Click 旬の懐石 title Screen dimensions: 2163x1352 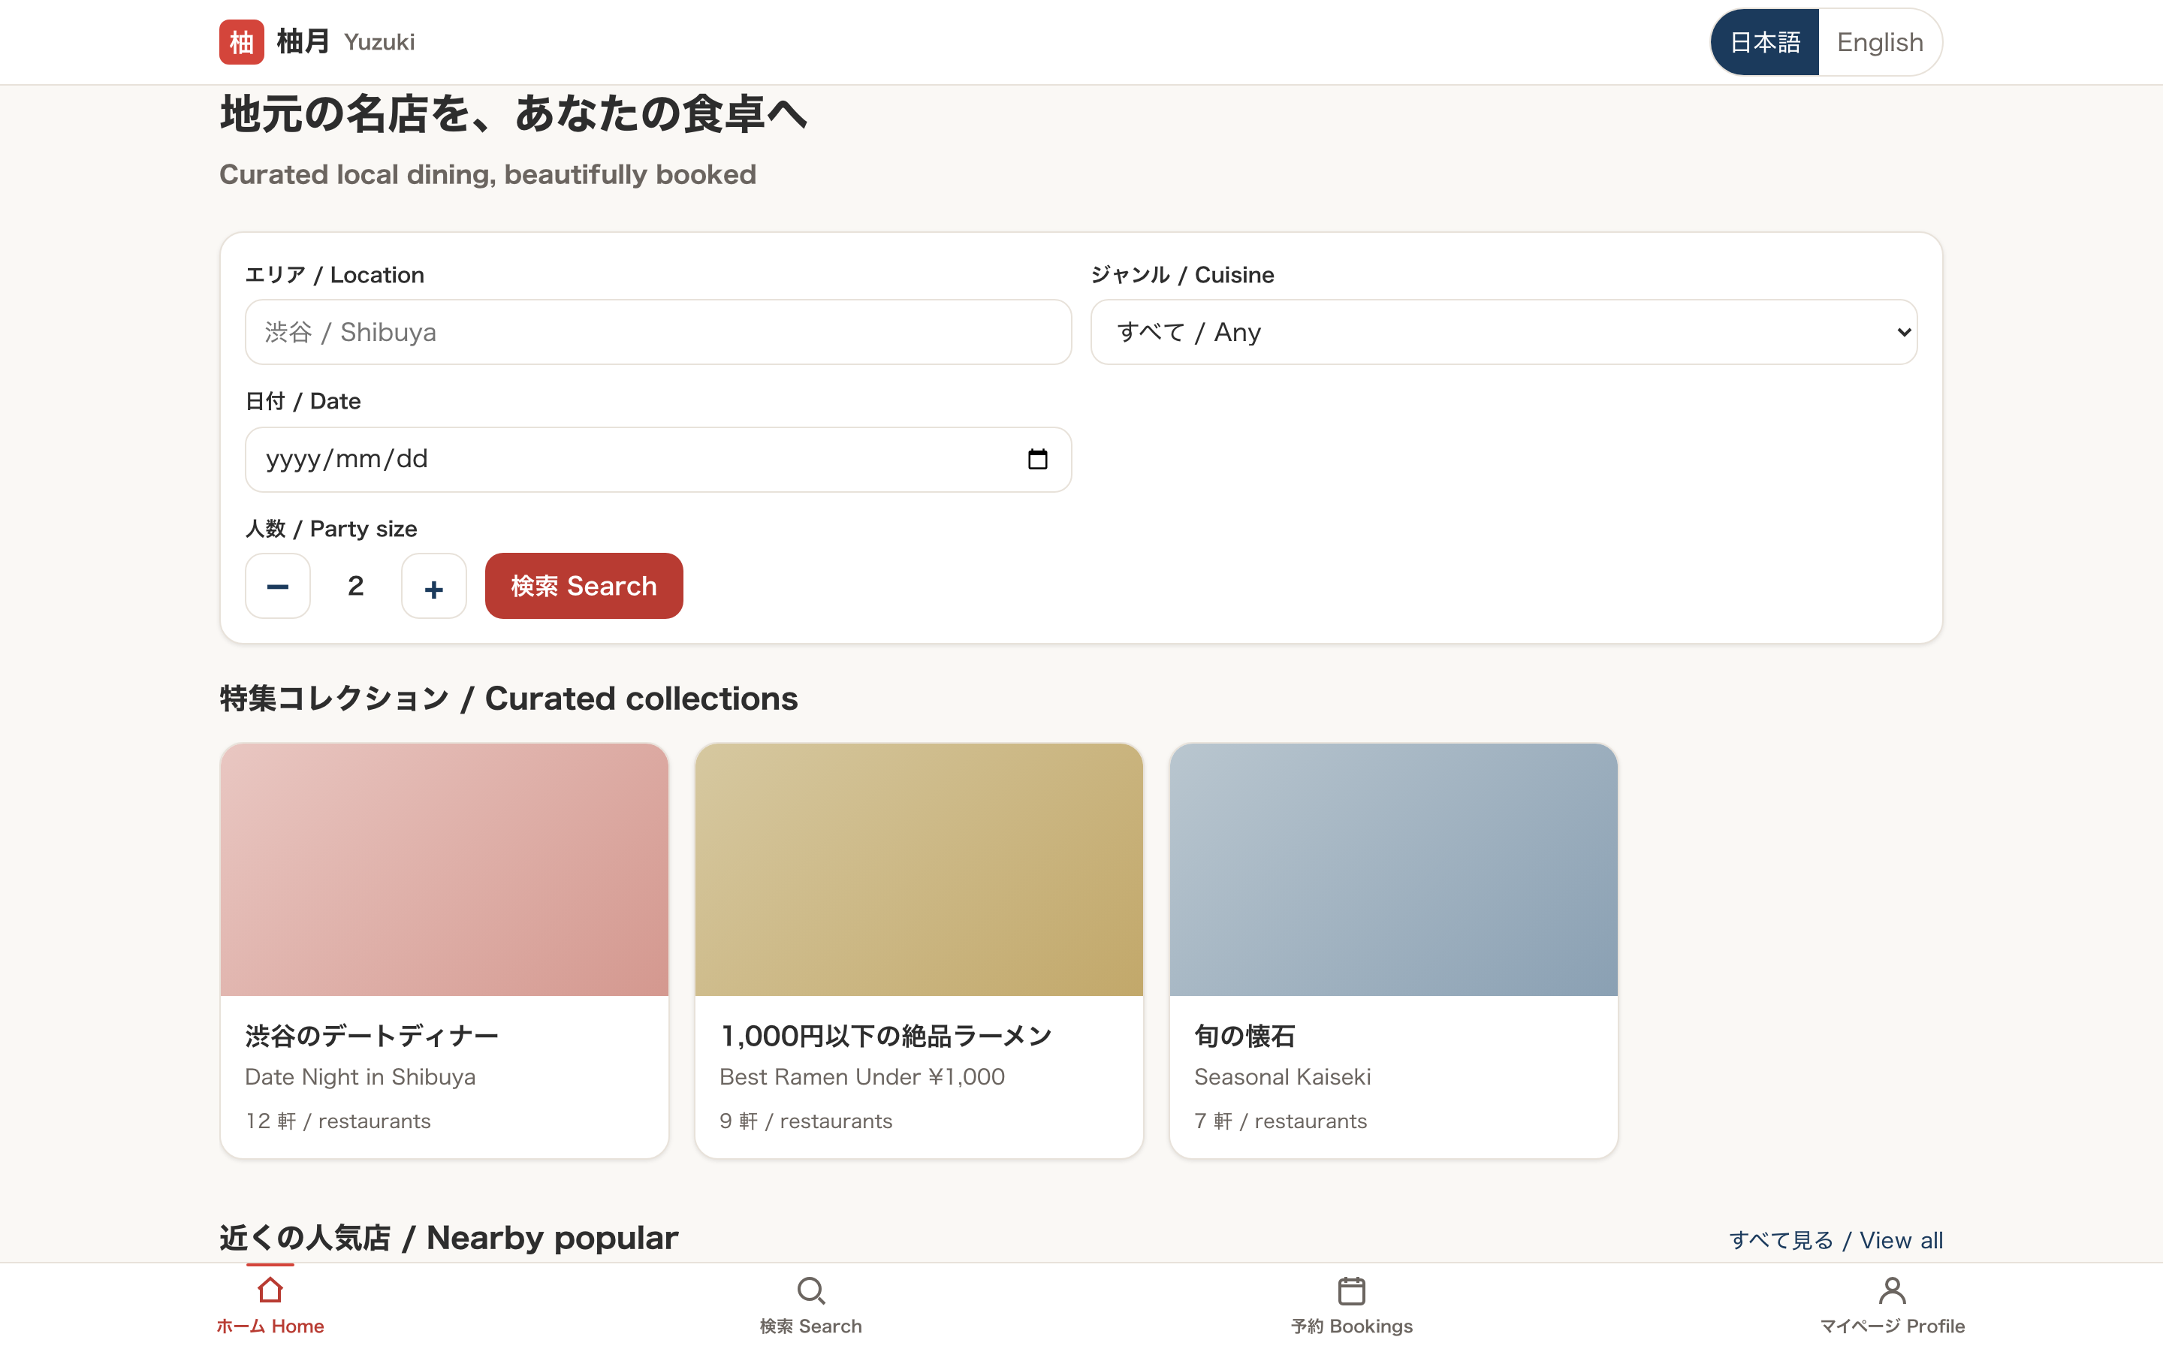click(x=1245, y=1036)
